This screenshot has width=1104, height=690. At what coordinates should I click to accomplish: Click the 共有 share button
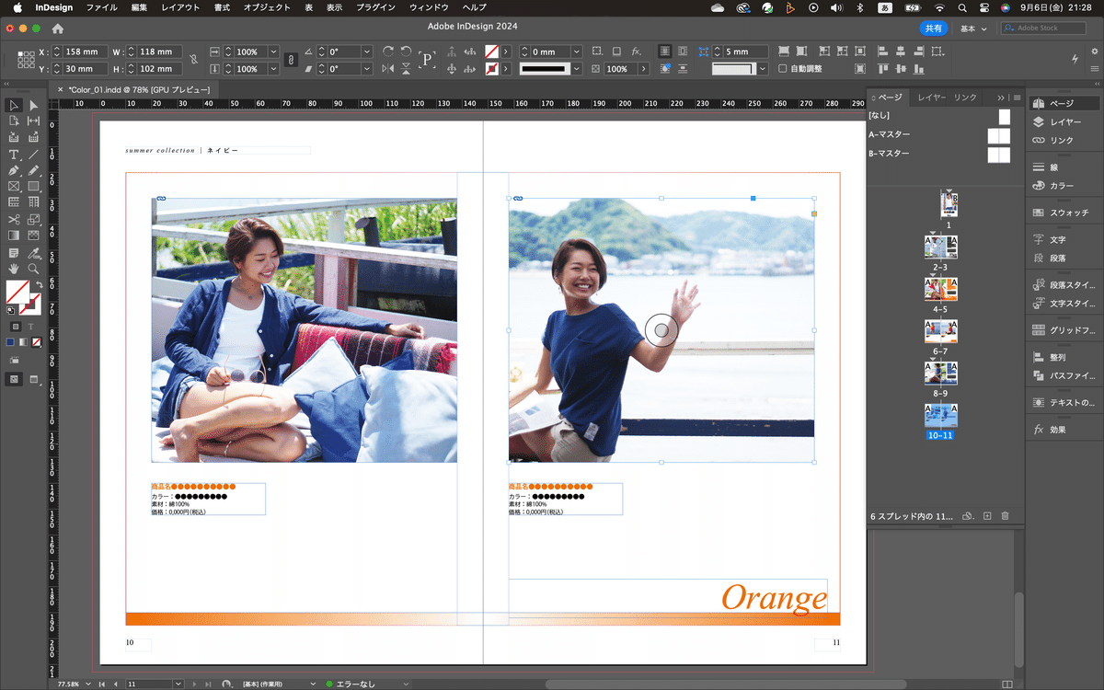[x=933, y=29]
